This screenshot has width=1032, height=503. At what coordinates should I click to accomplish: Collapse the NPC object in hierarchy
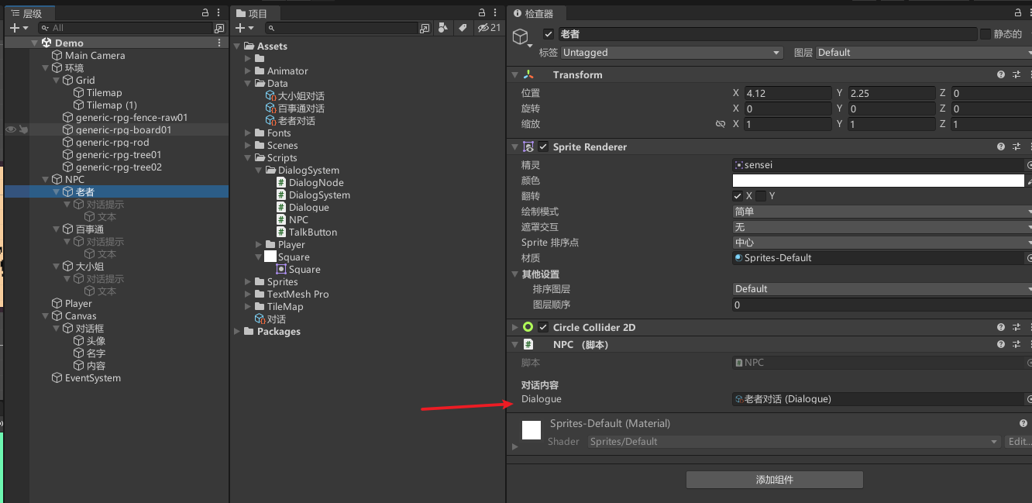[x=46, y=180]
